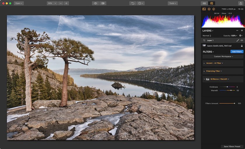Click the f/2.5 aperture info
This screenshot has height=149, width=245.
point(230,13)
